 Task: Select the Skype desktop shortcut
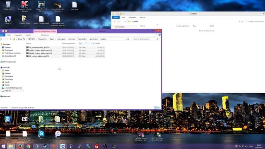pyautogui.click(x=41, y=135)
